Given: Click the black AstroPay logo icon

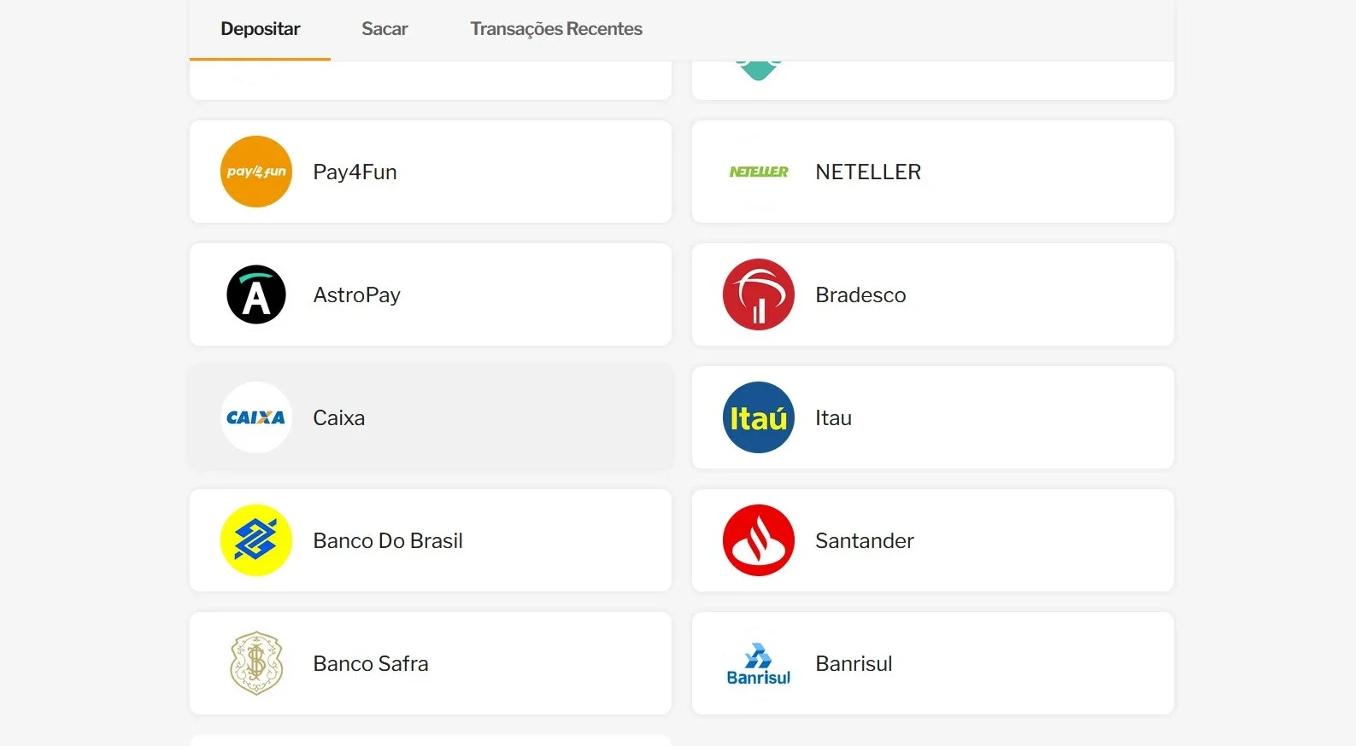Looking at the screenshot, I should tap(256, 294).
